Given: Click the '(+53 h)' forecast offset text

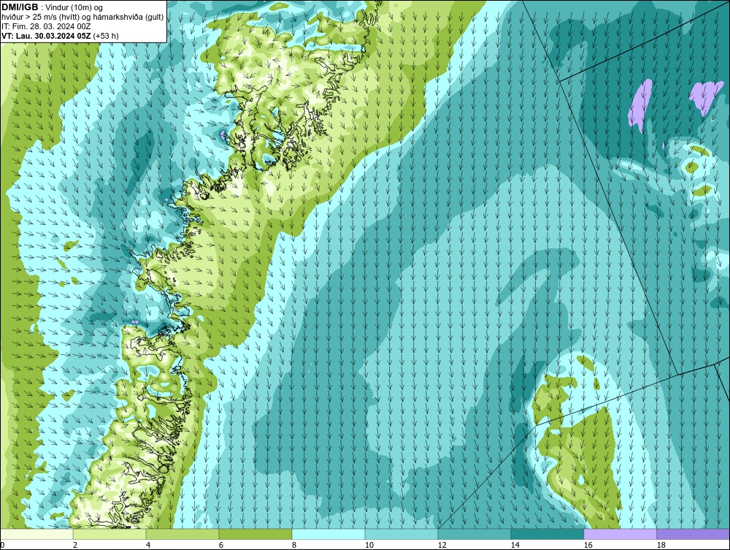Looking at the screenshot, I should (106, 36).
